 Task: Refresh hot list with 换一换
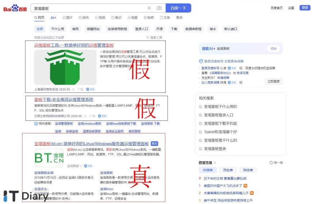[x=276, y=163]
